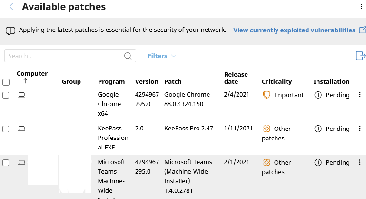The image size is (366, 199).
Task: Check the Google Chrome x64 row checkbox
Action: click(6, 95)
